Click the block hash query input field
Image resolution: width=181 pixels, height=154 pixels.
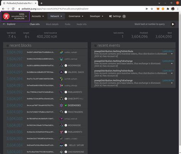pos(149,24)
